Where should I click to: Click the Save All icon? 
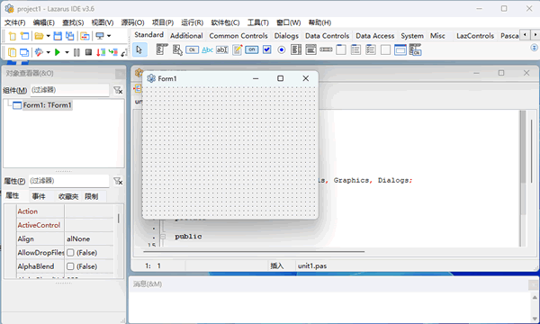[70, 36]
